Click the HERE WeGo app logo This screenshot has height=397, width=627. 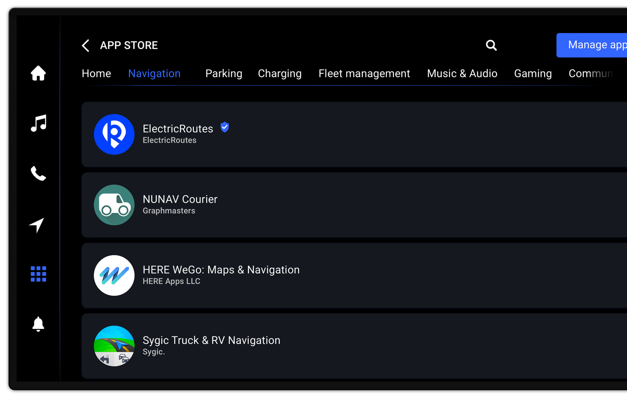click(114, 275)
